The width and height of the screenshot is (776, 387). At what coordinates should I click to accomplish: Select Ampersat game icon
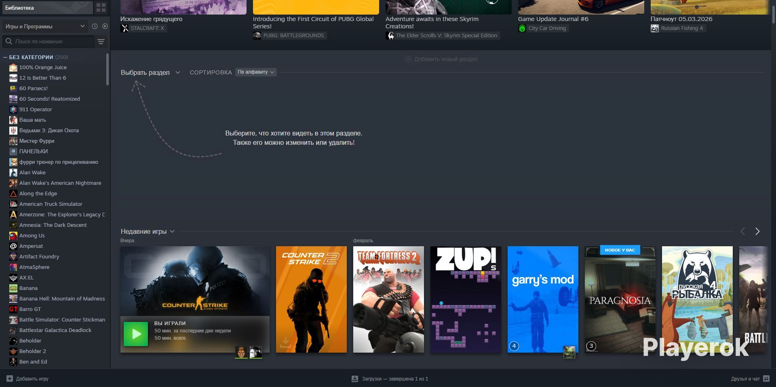point(13,246)
